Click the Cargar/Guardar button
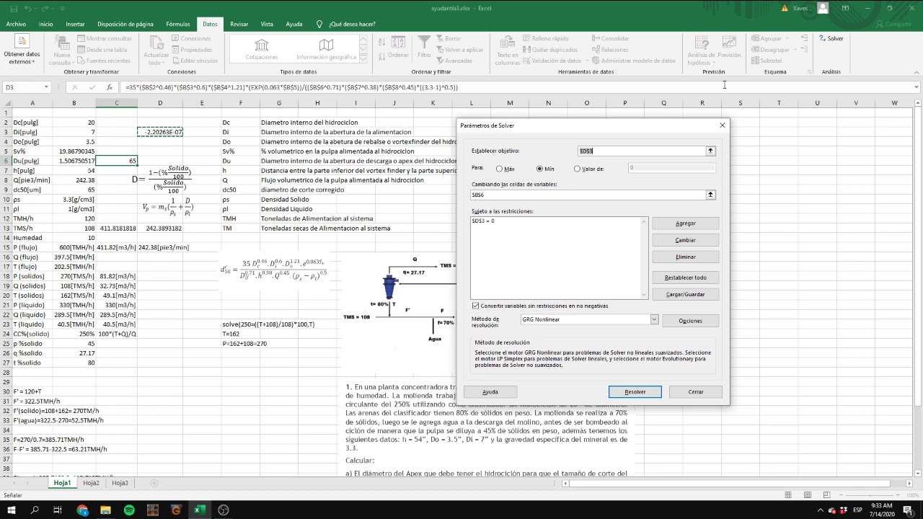Screen dimensions: 923x519 [x=685, y=294]
